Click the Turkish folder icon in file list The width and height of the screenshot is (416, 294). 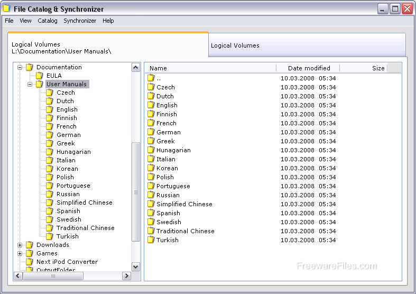tap(151, 240)
